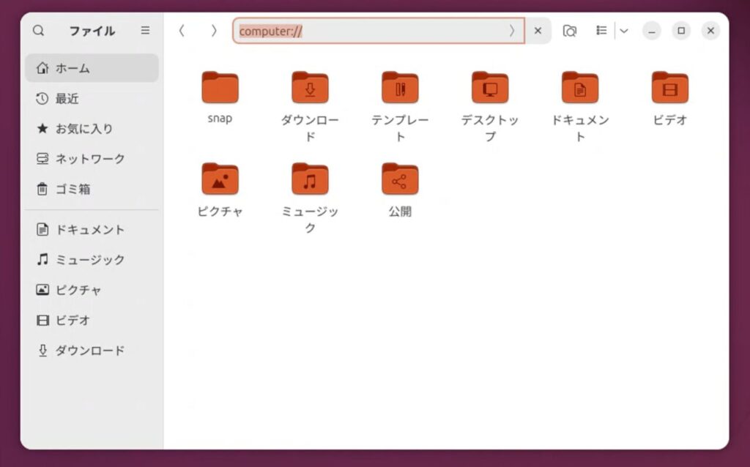The height and width of the screenshot is (467, 750).
Task: Click the chevron inside the location bar
Action: (512, 31)
